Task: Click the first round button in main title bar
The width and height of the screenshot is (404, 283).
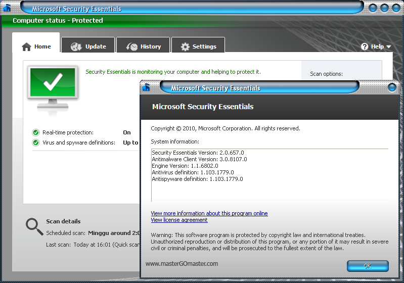Action: click(x=373, y=8)
